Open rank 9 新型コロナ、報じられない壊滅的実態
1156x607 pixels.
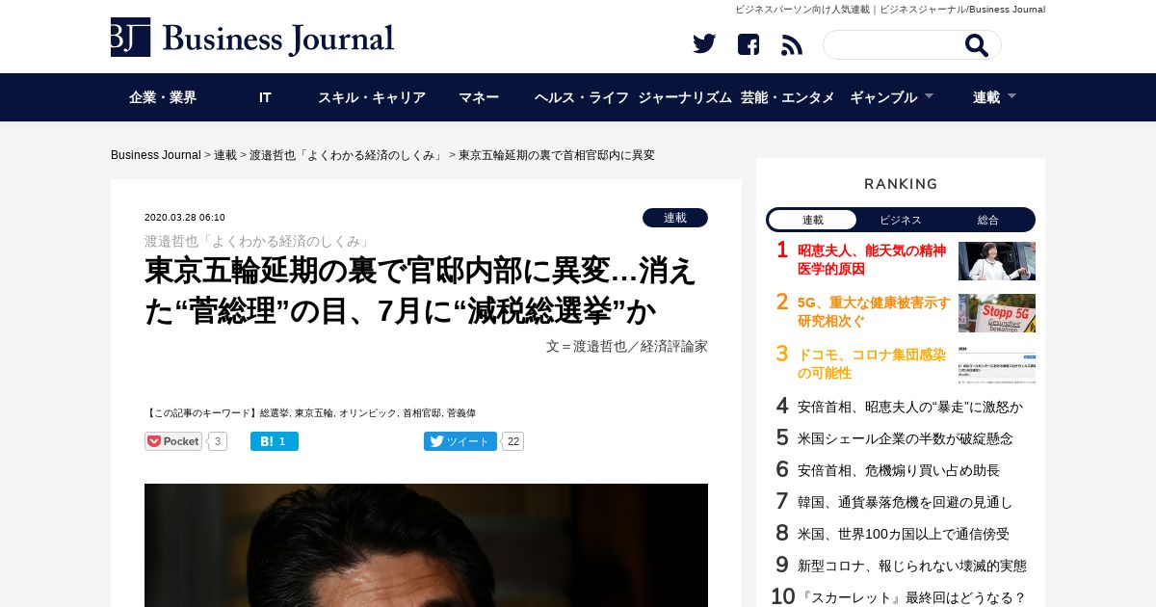[912, 566]
